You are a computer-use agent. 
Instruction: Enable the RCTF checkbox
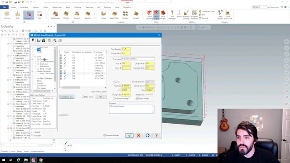tap(114, 82)
